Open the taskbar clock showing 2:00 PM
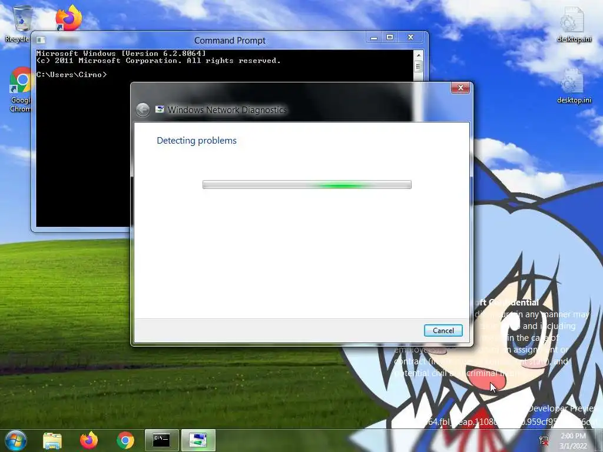 coord(573,441)
